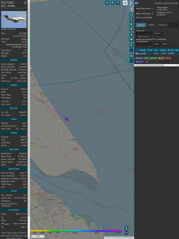179x239 pixels.
Task: Click the Jump button
Action: (157, 44)
